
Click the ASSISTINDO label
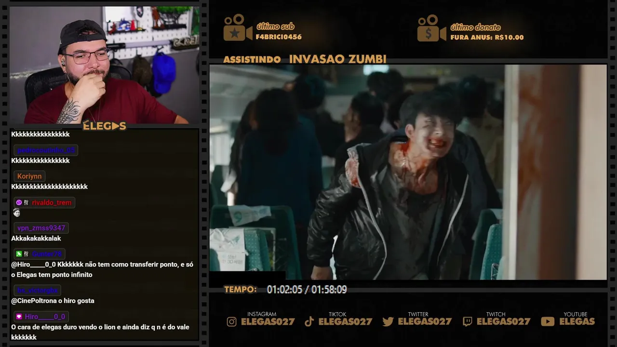pos(252,60)
